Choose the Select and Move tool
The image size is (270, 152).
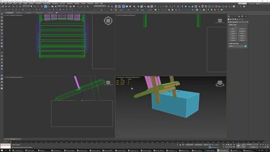(x=46, y=6)
